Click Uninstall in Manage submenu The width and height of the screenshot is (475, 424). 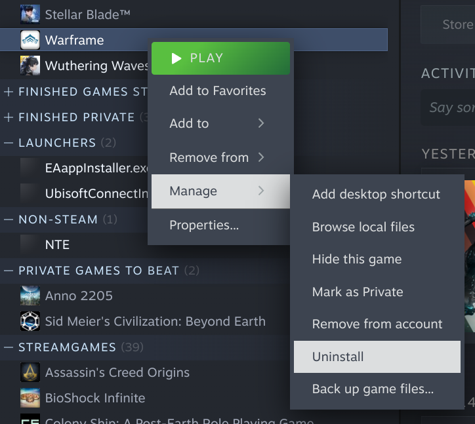(377, 357)
